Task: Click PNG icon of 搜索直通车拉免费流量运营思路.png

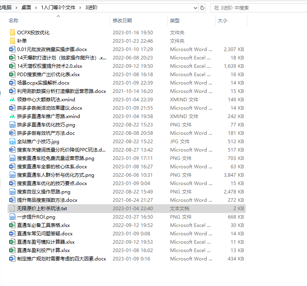Action: pyautogui.click(x=12, y=158)
